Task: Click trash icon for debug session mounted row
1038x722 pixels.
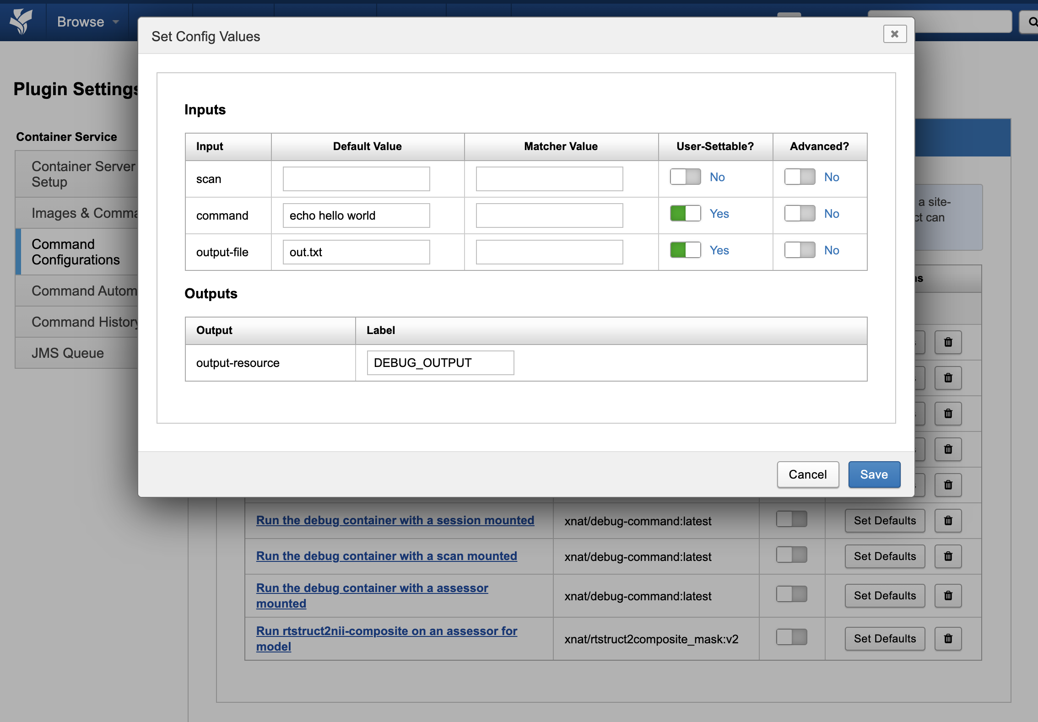Action: pyautogui.click(x=948, y=521)
